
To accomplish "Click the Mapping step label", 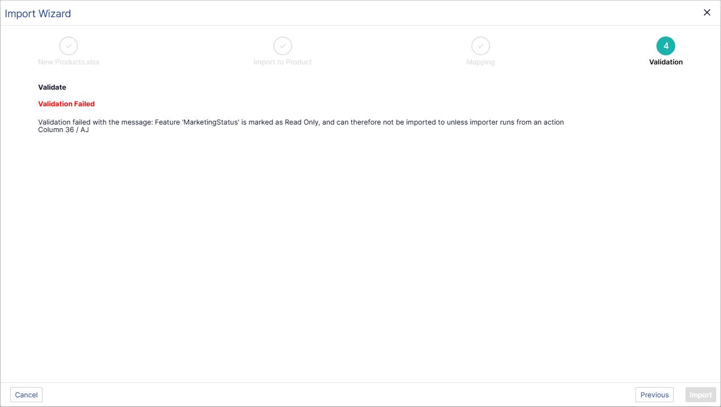I will [480, 62].
